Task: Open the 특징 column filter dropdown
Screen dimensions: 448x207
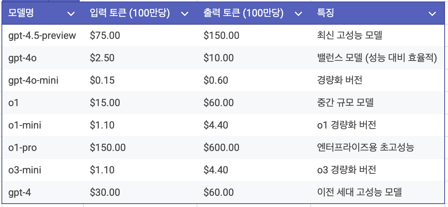Action: pos(432,14)
